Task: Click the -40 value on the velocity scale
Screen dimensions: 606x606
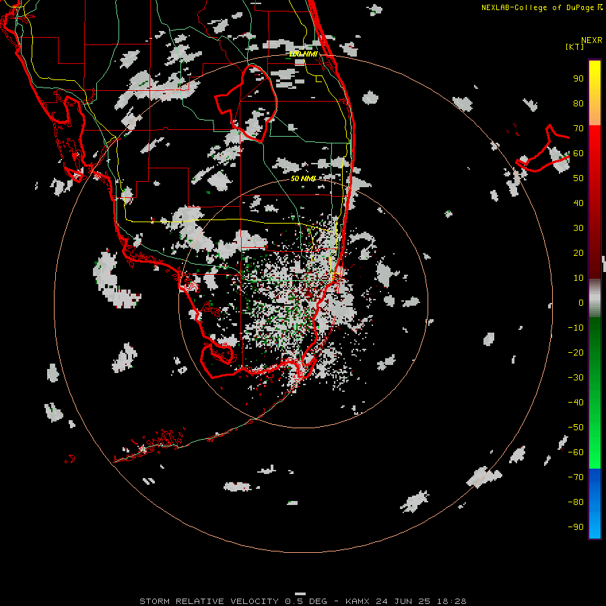Action: pyautogui.click(x=576, y=403)
